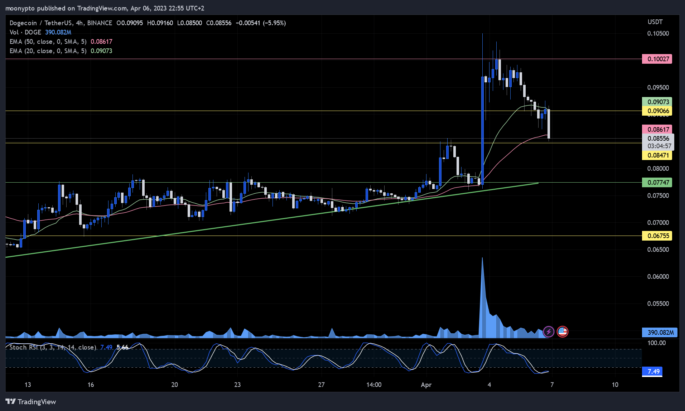Click the 0.06000 price axis value
Viewport: 685px width, 411px height.
click(x=658, y=276)
